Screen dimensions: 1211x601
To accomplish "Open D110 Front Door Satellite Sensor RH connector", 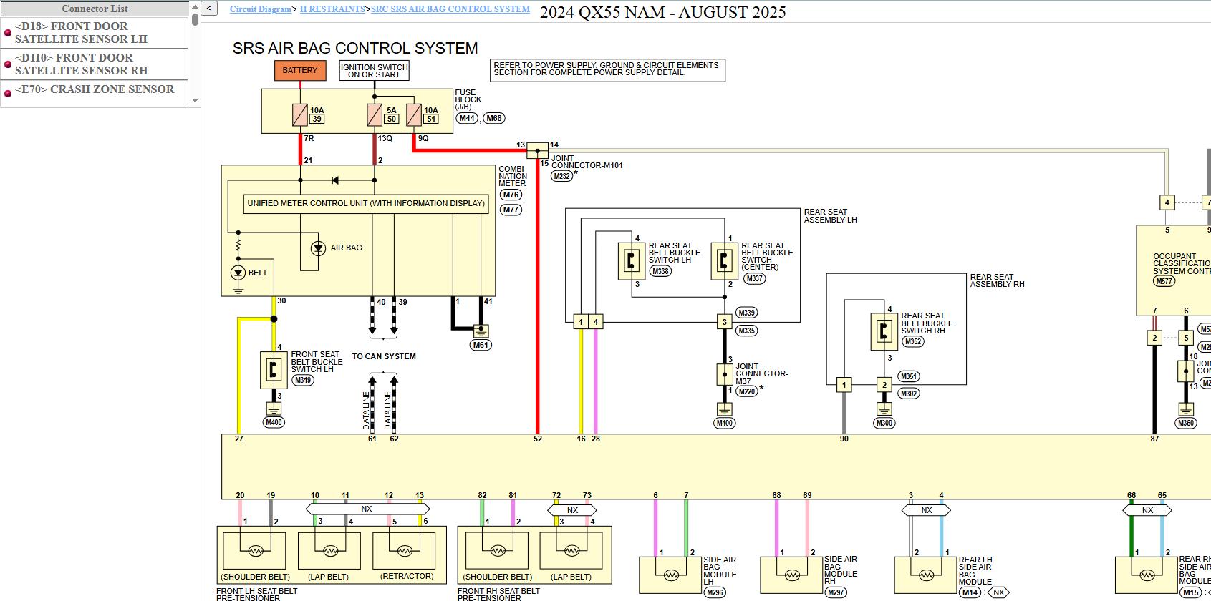I will [x=81, y=64].
